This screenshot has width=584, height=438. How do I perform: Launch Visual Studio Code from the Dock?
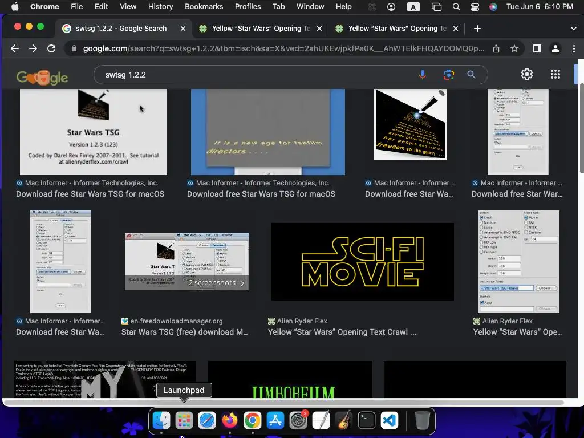389,420
